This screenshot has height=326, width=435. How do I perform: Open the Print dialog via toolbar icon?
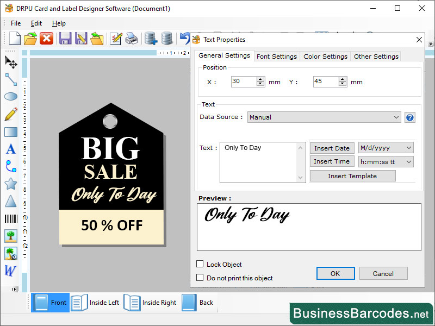pyautogui.click(x=130, y=38)
